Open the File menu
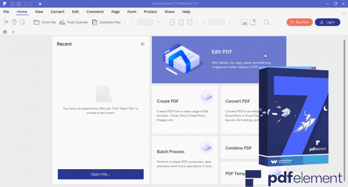The width and height of the screenshot is (348, 187). tap(6, 12)
